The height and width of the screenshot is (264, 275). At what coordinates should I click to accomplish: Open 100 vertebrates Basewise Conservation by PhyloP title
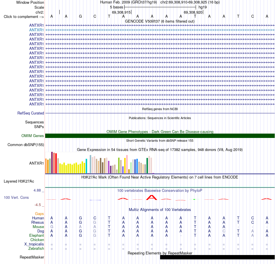pos(159,191)
